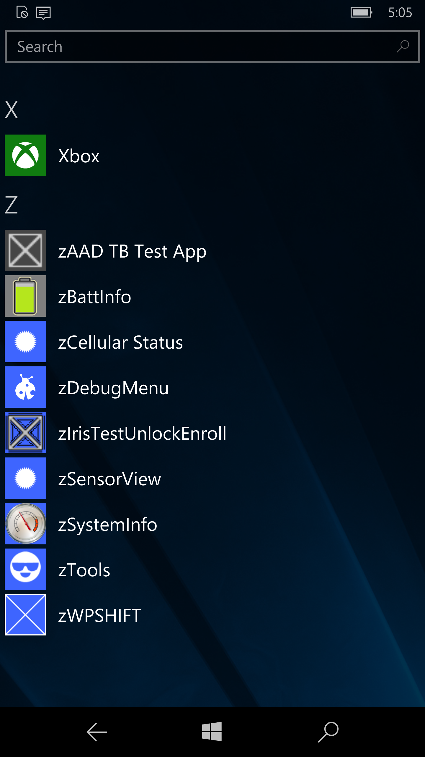
Task: Select the zTools label text
Action: (84, 570)
